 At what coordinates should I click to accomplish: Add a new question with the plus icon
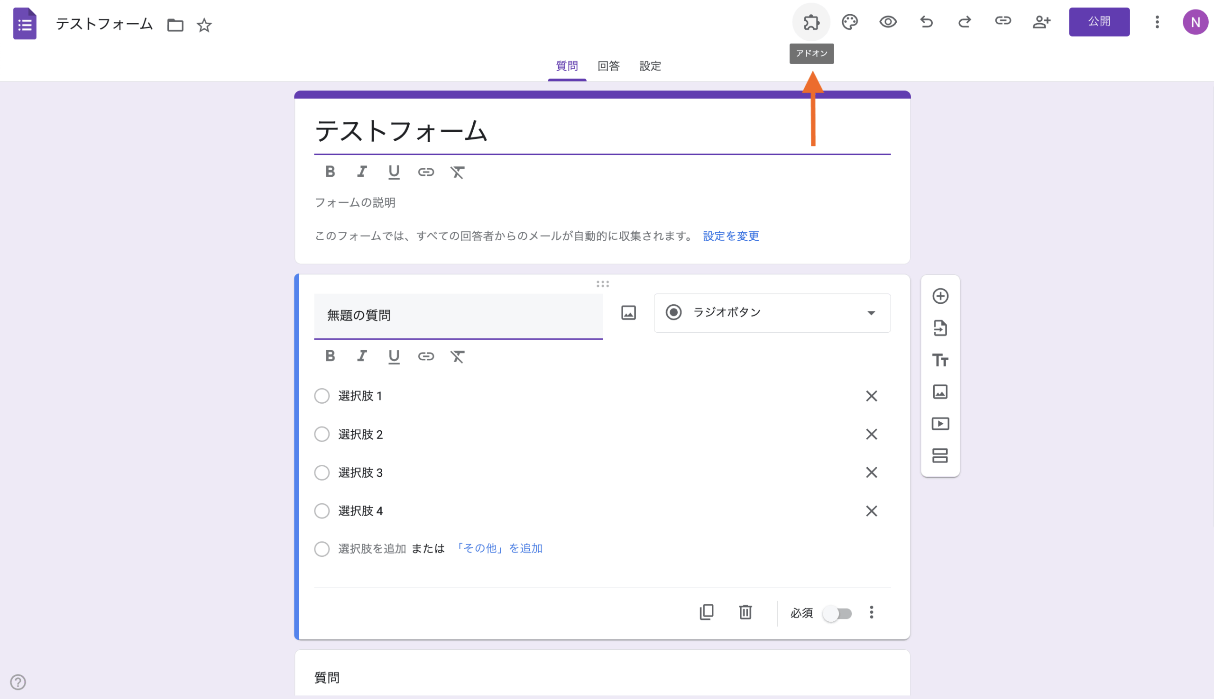940,296
